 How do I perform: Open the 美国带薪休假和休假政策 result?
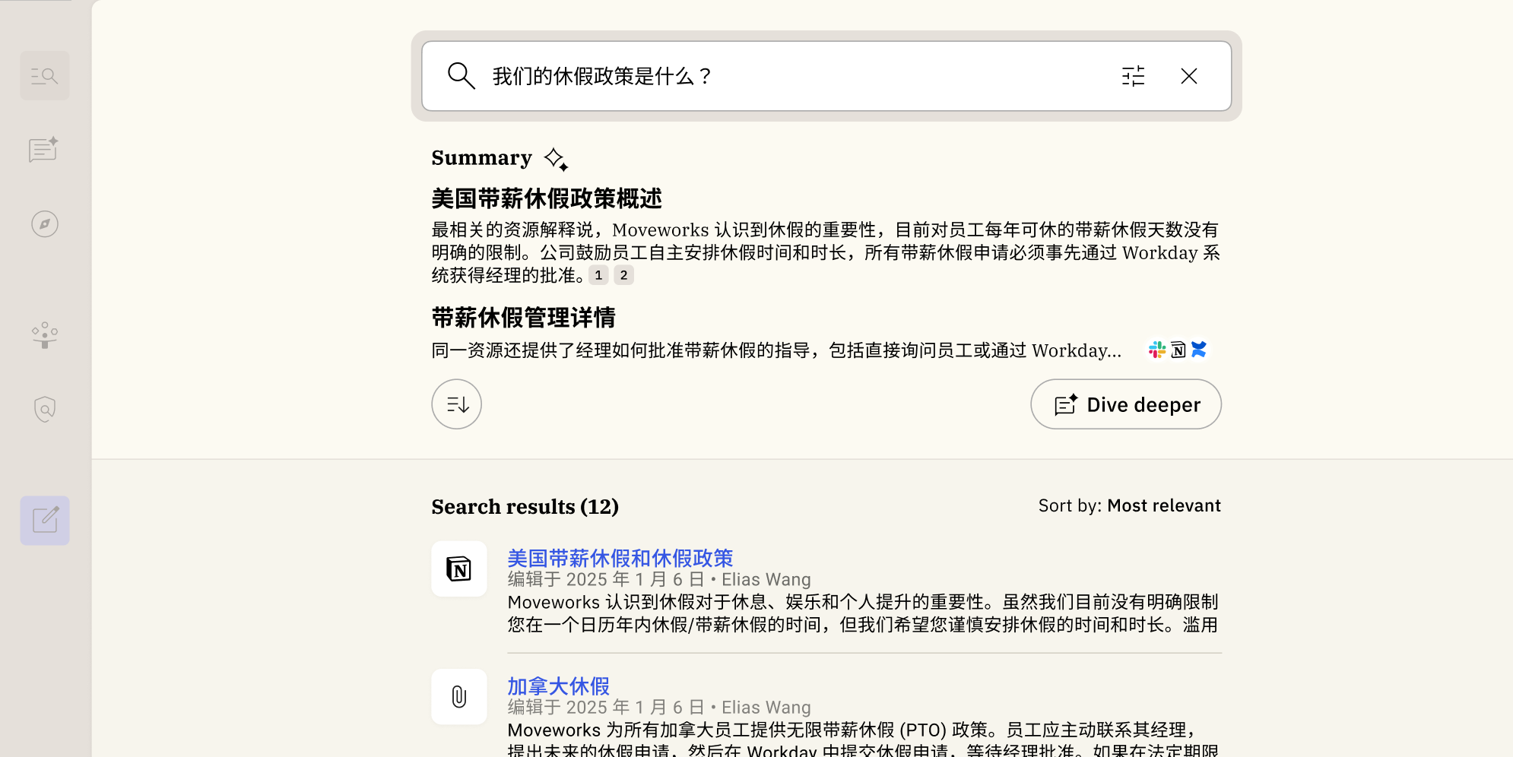click(620, 559)
